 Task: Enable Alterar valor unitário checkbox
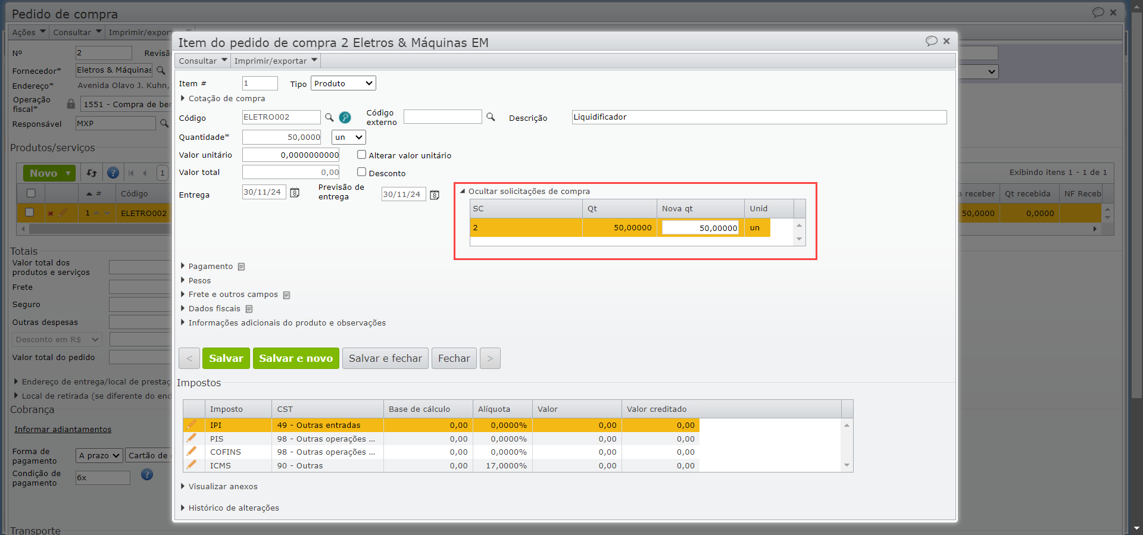(361, 155)
